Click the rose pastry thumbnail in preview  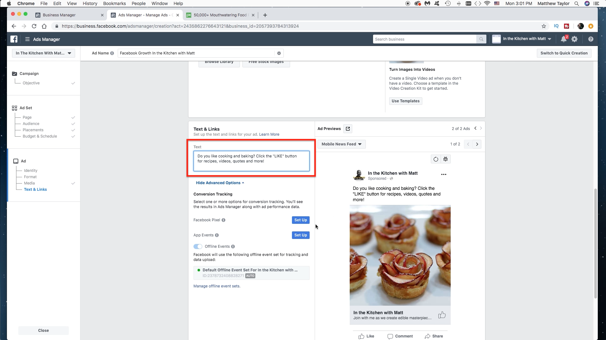click(400, 255)
